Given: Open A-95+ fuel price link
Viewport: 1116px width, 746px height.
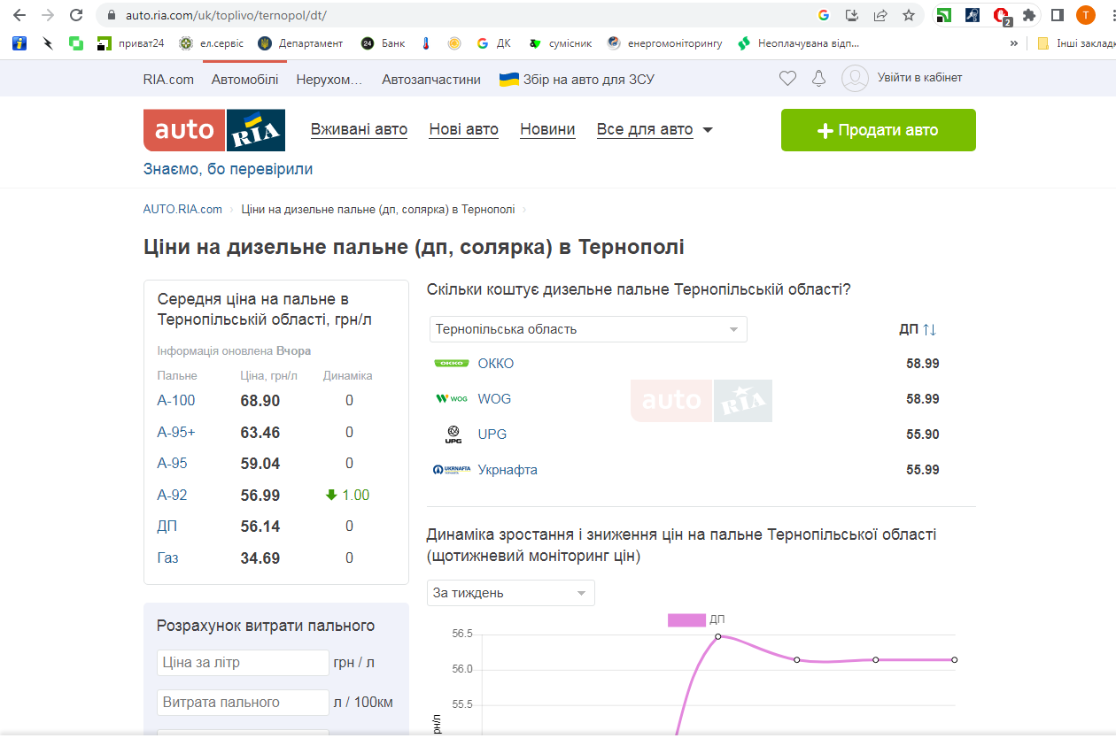Looking at the screenshot, I should point(176,432).
